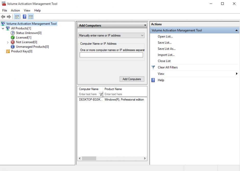The height and width of the screenshot is (171, 240).
Task: Maximize the Volume Activation Management Tool window
Action: 222,4
